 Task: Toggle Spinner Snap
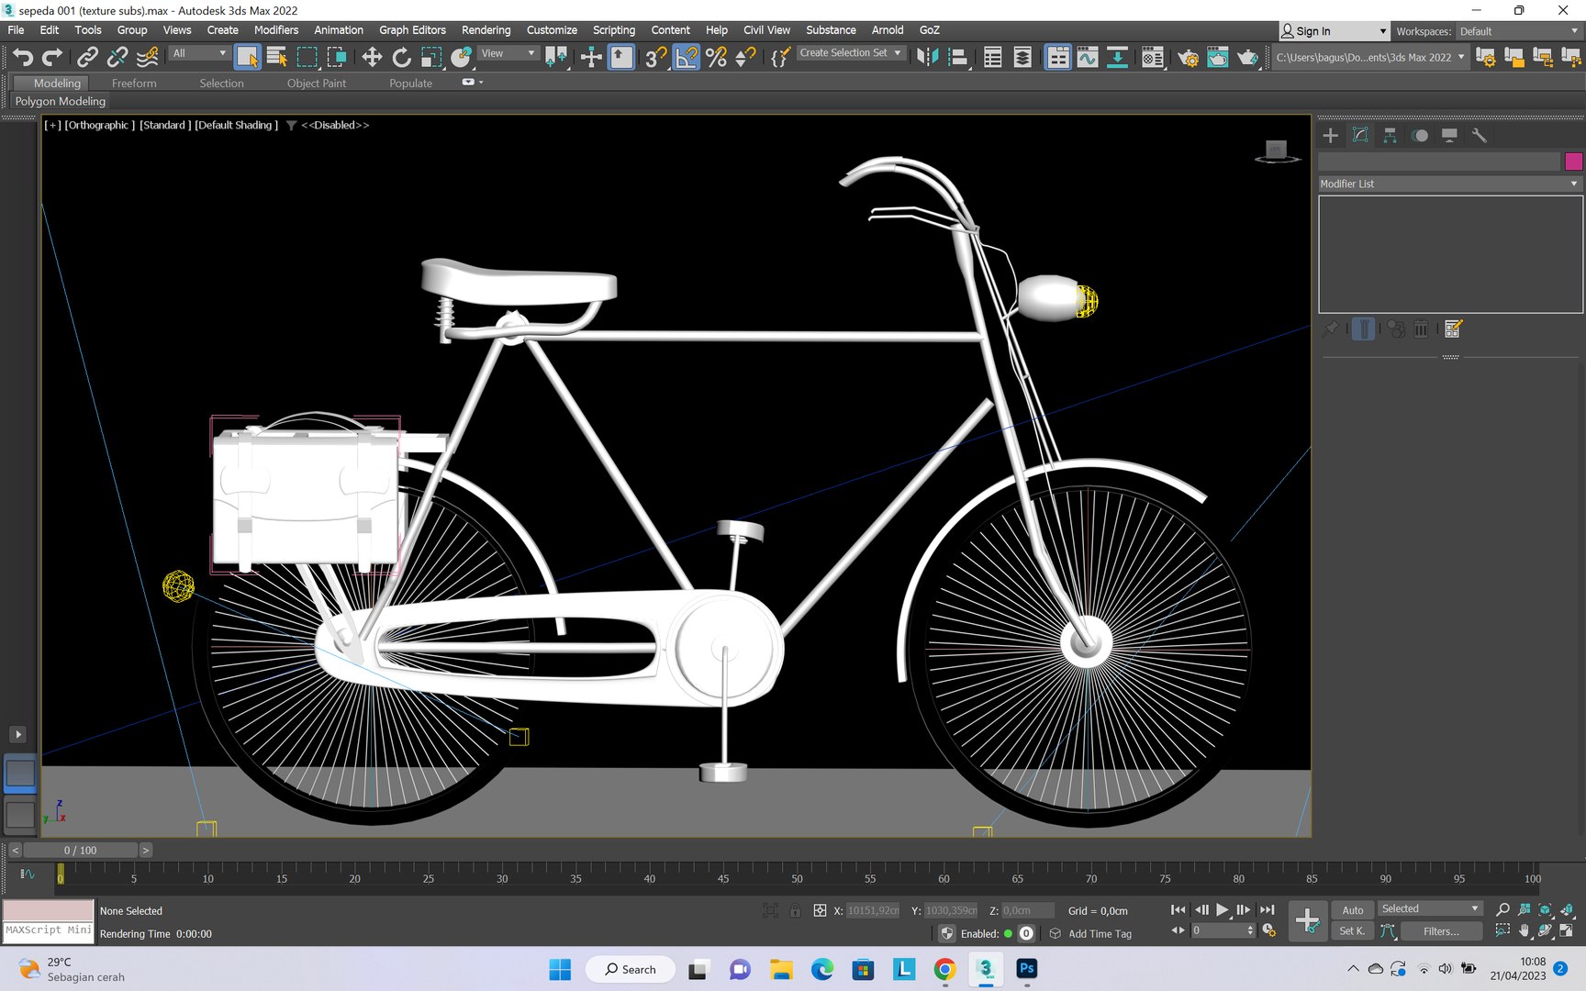745,57
